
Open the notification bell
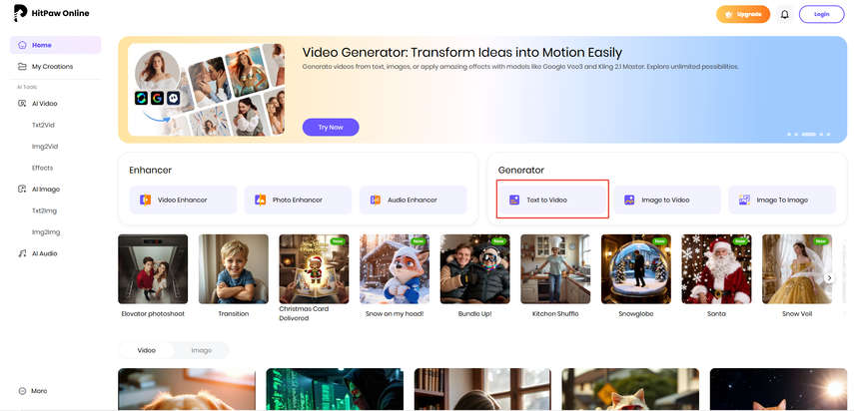point(784,14)
